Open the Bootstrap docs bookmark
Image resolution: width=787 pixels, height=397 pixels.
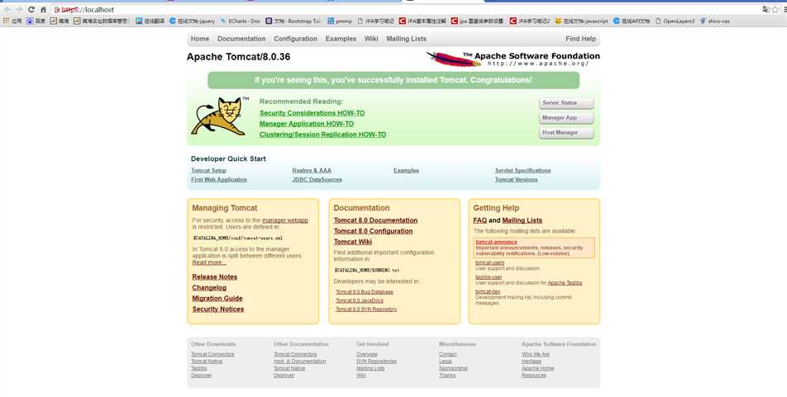tap(293, 21)
